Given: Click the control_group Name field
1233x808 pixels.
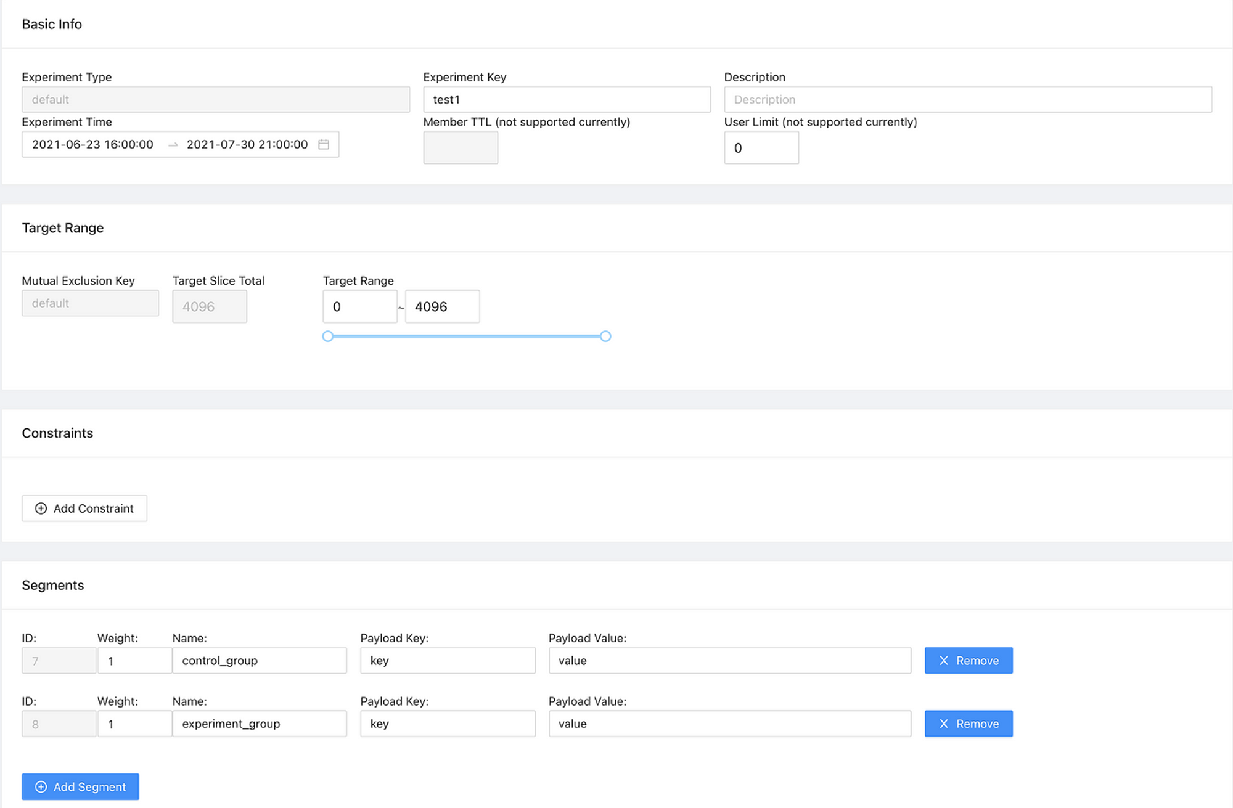Looking at the screenshot, I should pos(259,661).
